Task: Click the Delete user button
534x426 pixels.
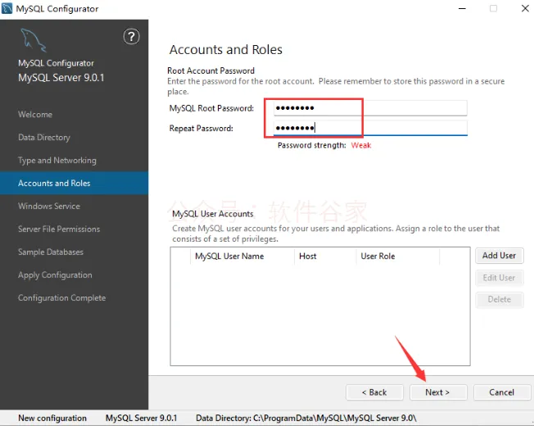Action: tap(500, 299)
